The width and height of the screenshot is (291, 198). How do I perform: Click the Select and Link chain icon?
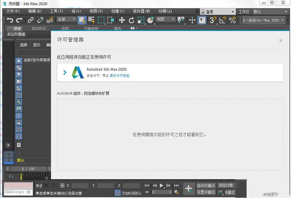pos(30,20)
